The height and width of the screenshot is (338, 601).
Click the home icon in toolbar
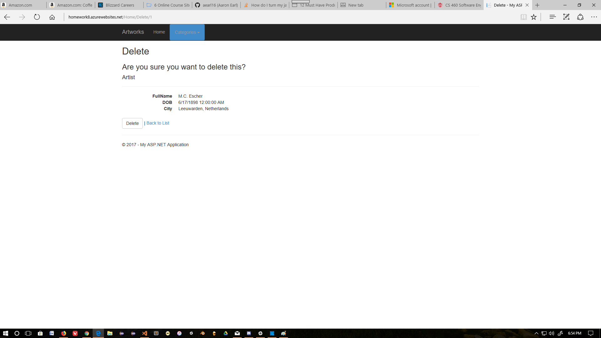click(52, 17)
